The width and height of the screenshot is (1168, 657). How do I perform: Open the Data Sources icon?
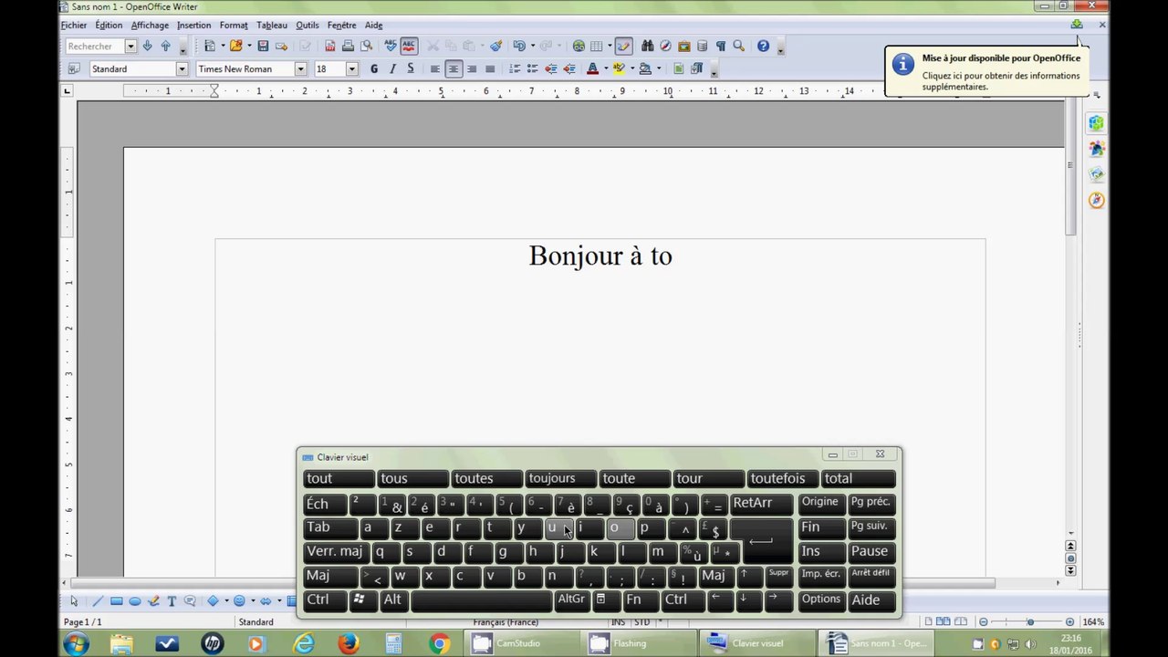pyautogui.click(x=702, y=46)
